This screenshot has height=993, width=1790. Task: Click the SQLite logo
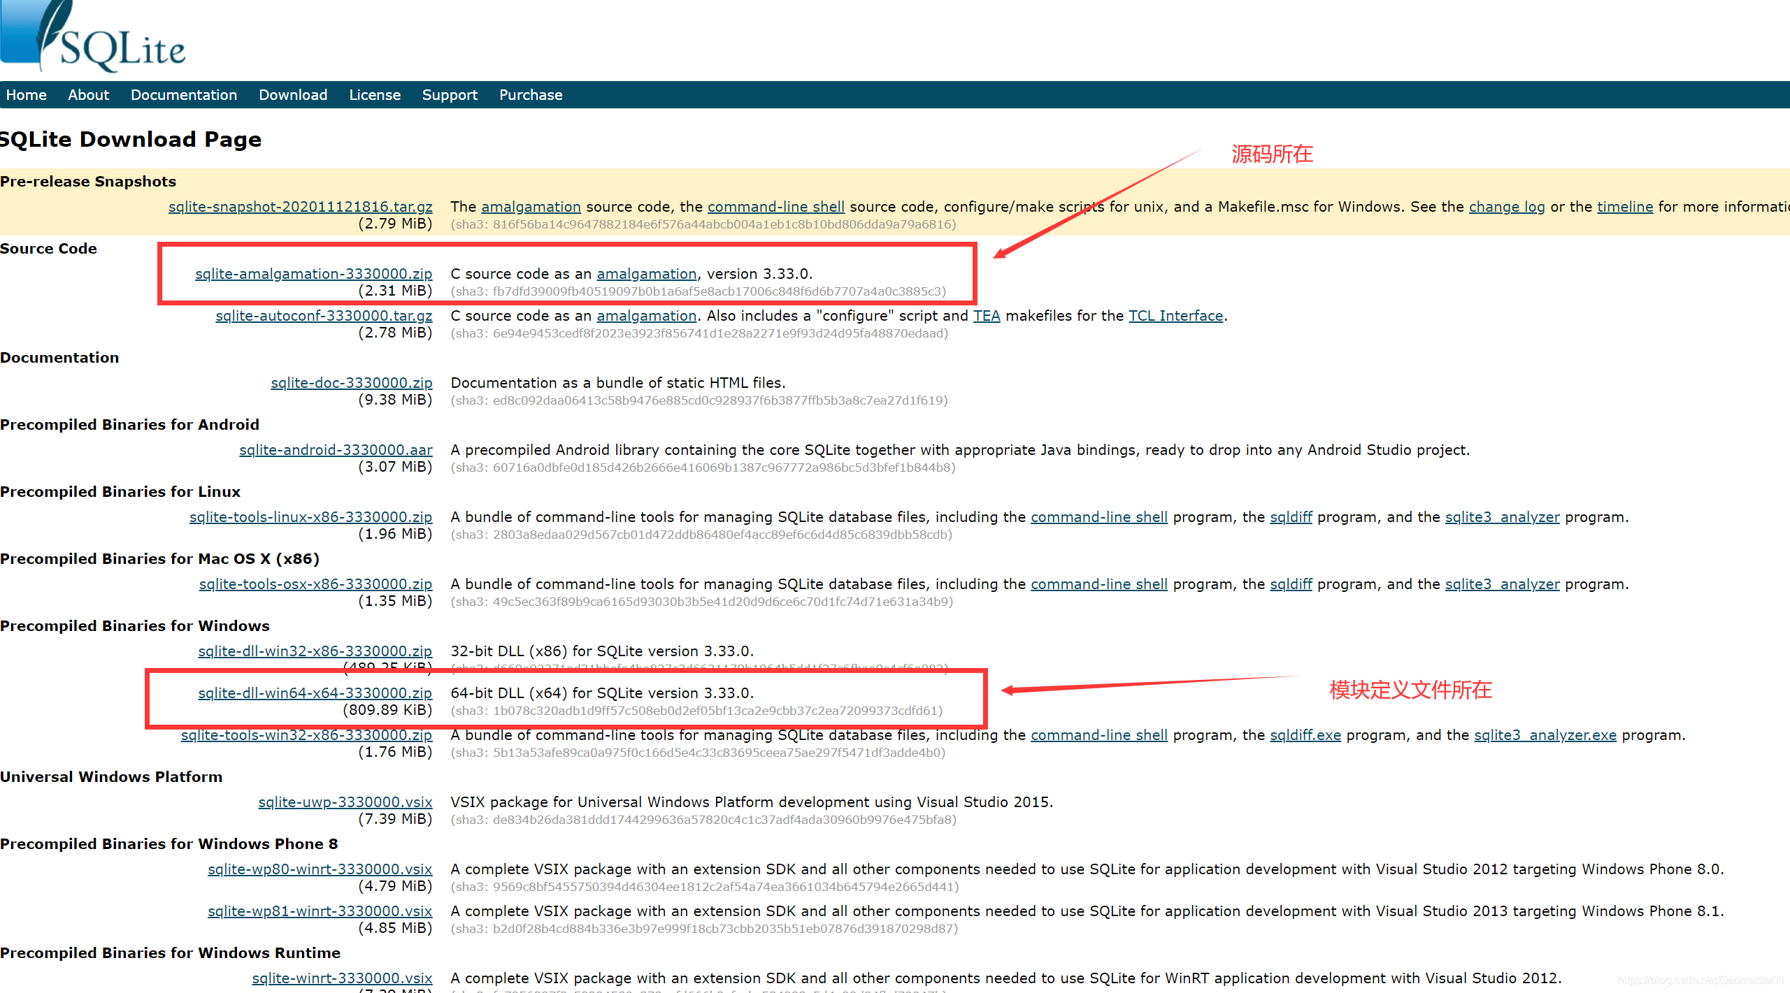92,36
